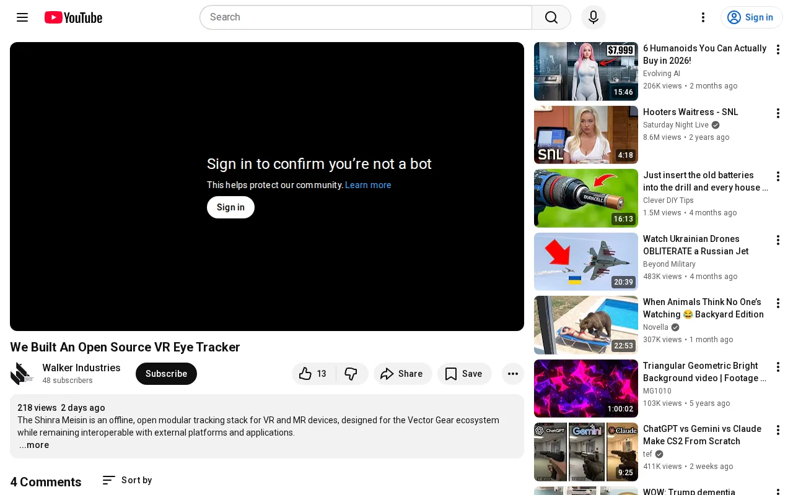
Task: Open title 'Triangular Geometric Bright Background'
Action: click(705, 372)
